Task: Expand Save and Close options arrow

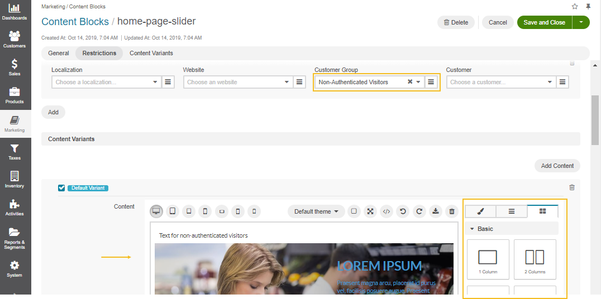Action: click(581, 22)
